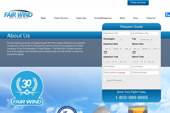Click the phone number 1-800-989-9665
The height and width of the screenshot is (113, 170).
[131, 97]
